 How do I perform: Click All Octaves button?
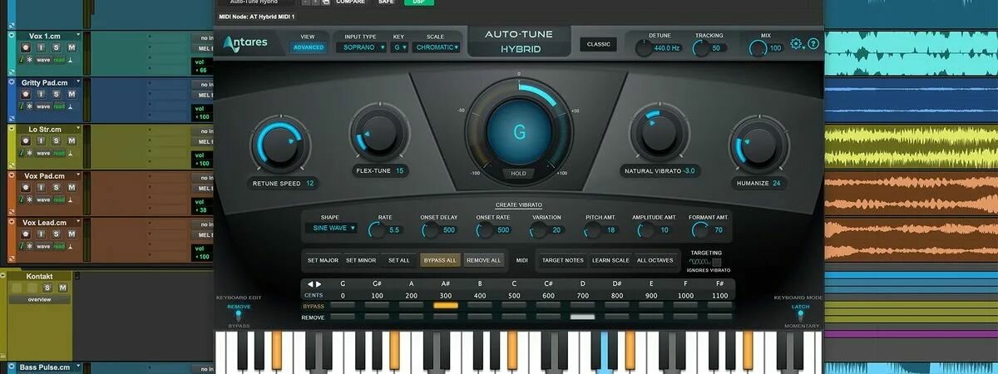click(x=655, y=260)
